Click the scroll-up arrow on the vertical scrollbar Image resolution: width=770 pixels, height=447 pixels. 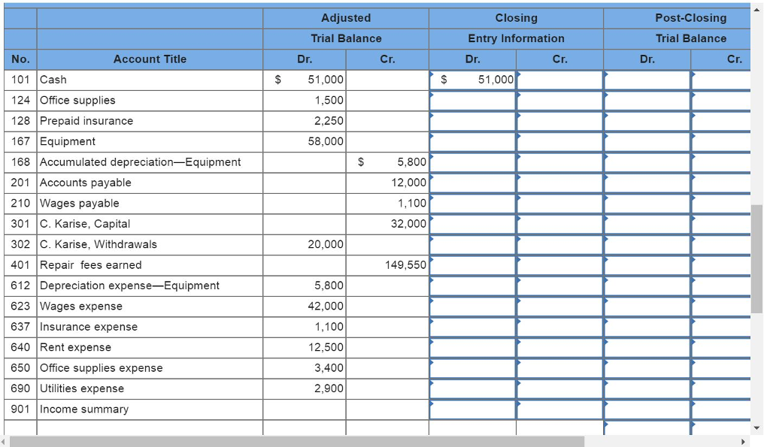pos(758,9)
